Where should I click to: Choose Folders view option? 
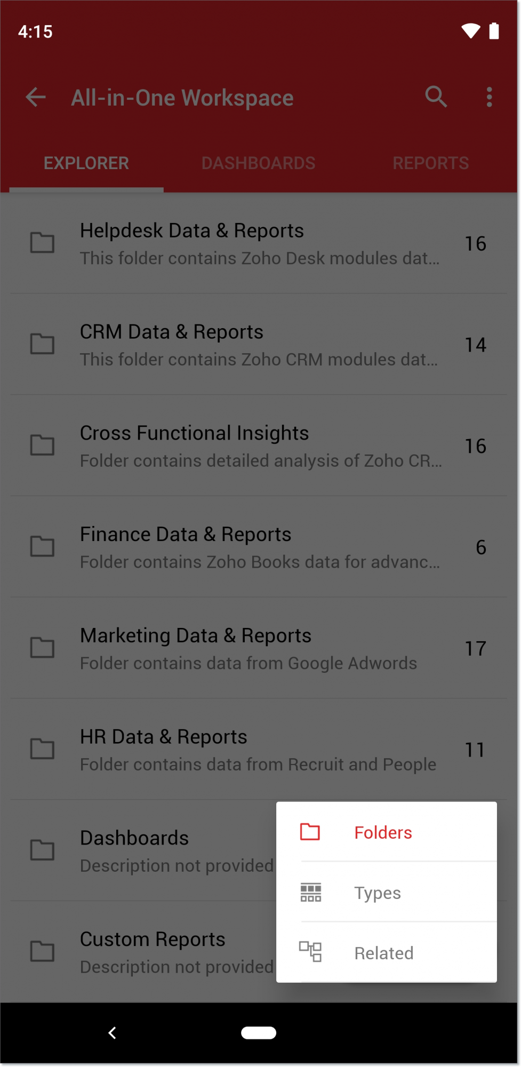click(x=383, y=833)
